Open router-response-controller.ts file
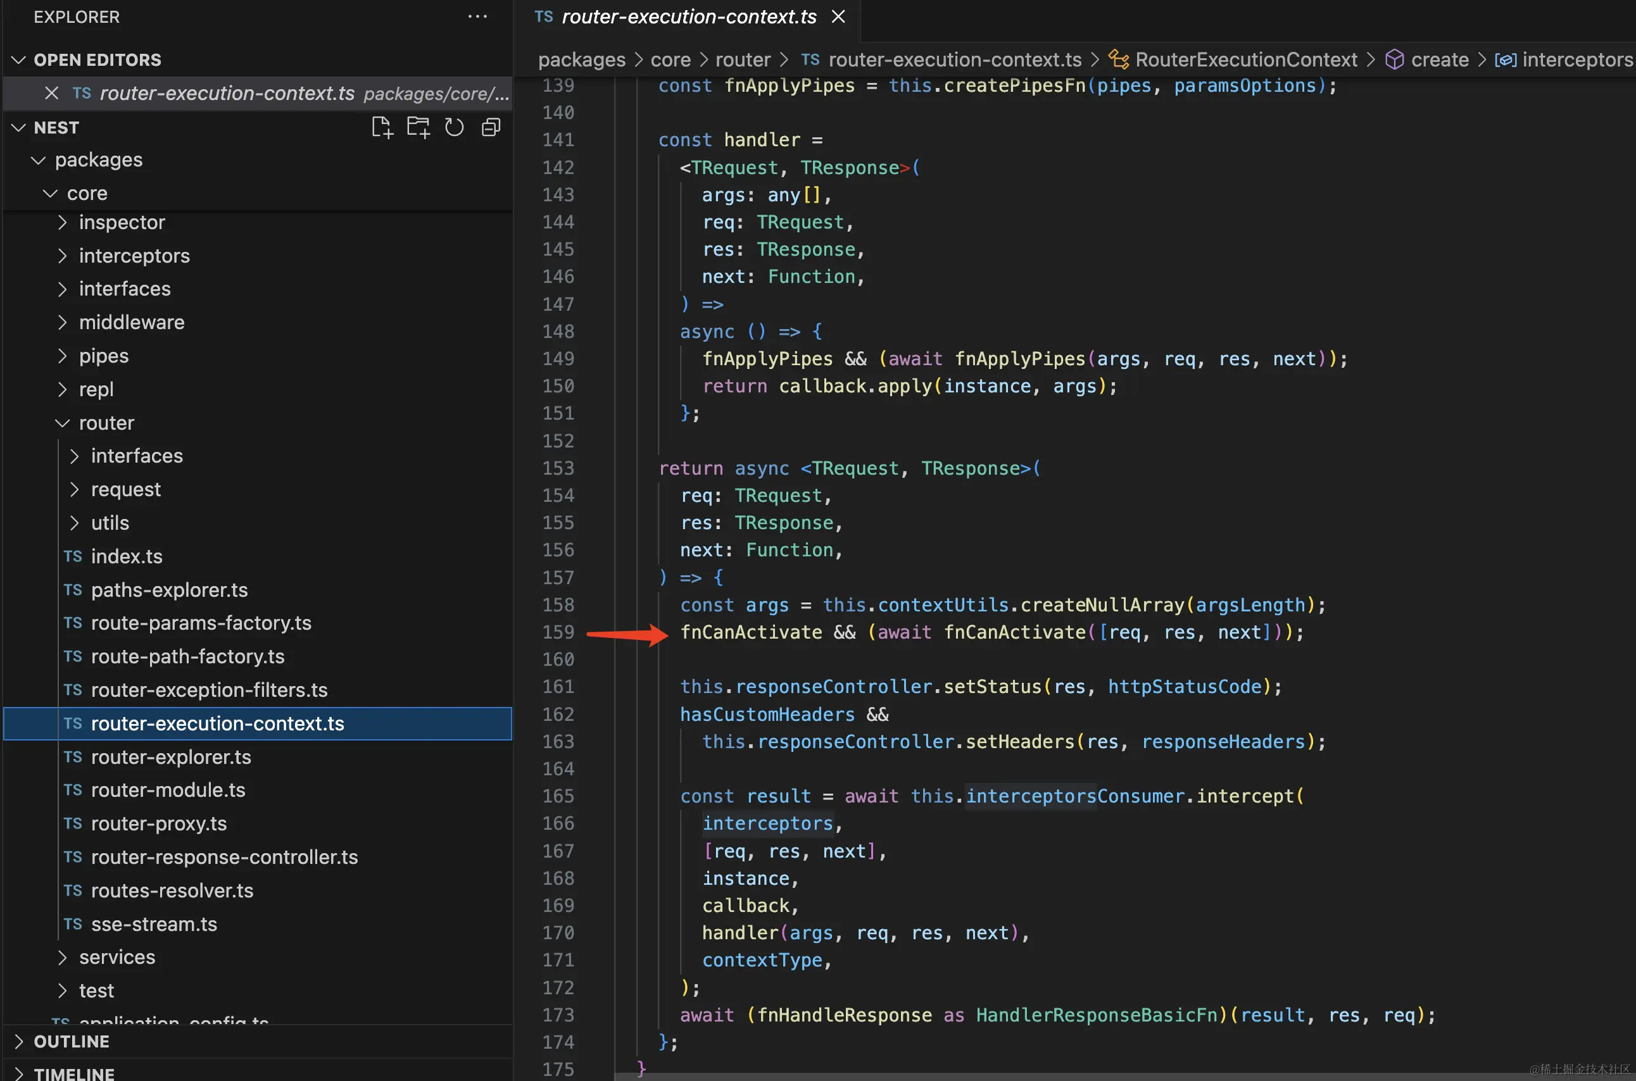The image size is (1636, 1081). [224, 857]
